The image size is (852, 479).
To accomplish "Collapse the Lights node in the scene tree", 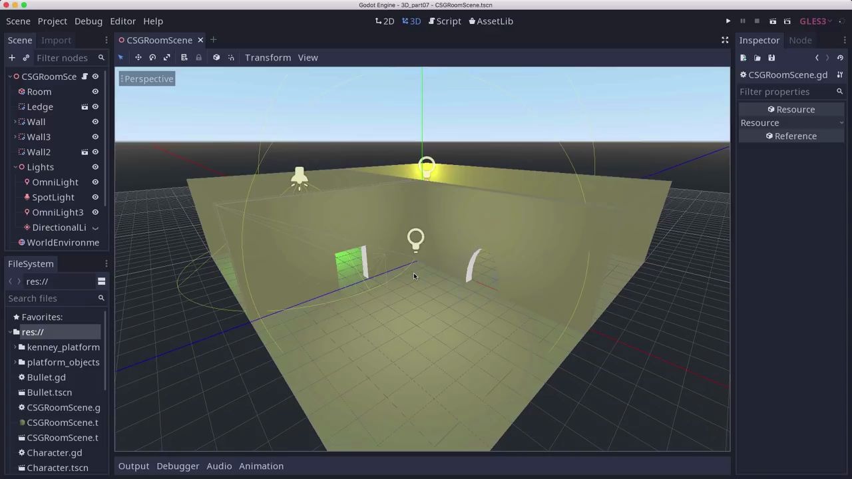I will 16,167.
